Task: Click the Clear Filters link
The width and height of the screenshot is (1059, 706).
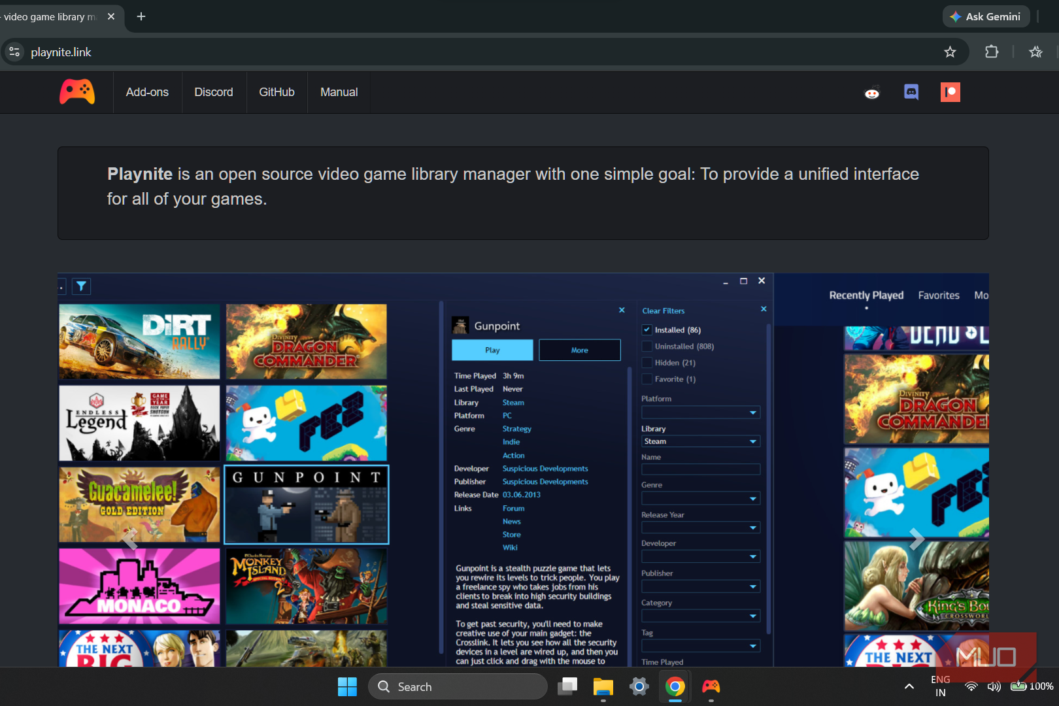Action: (x=664, y=311)
